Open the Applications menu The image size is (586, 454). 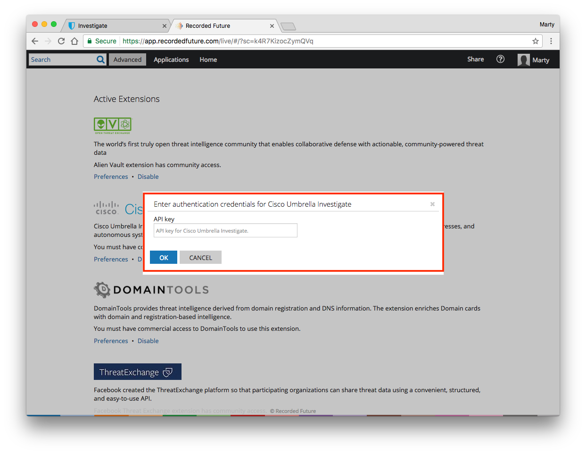(x=171, y=59)
